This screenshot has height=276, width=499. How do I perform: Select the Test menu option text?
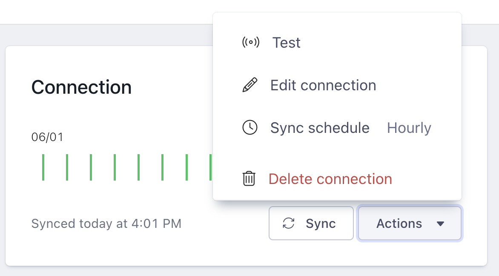pyautogui.click(x=287, y=43)
